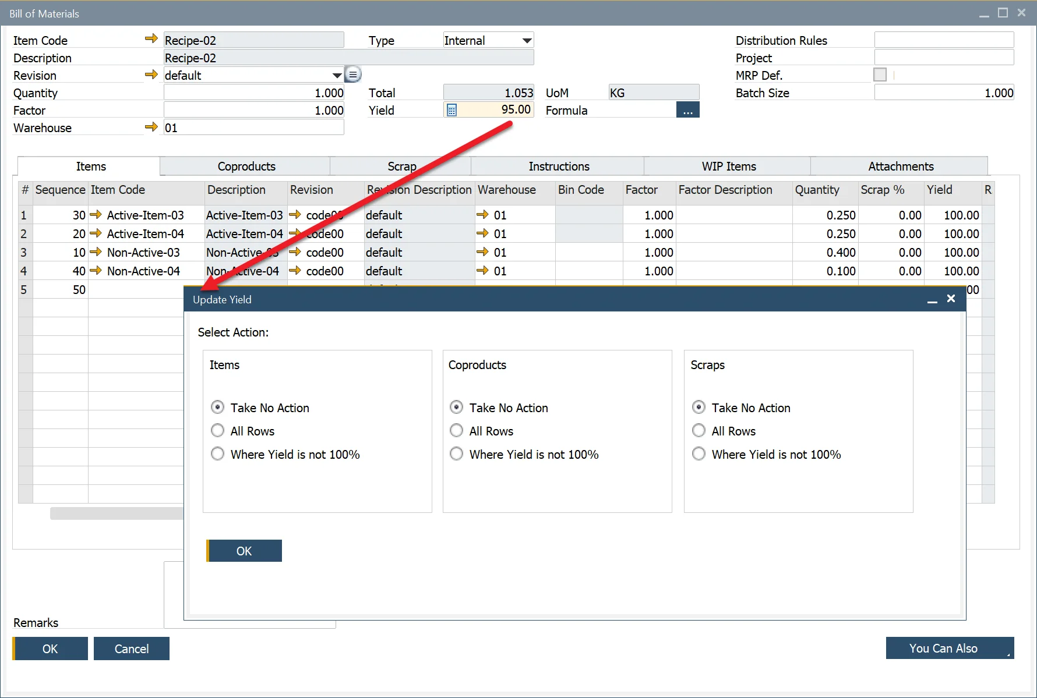The width and height of the screenshot is (1037, 698).
Task: Select All Rows under Scraps action
Action: click(x=699, y=430)
